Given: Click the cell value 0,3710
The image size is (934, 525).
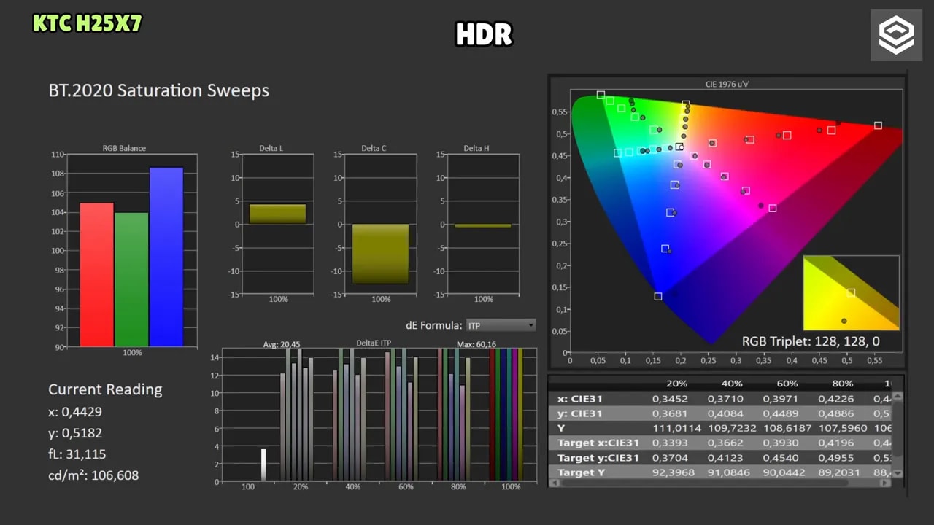Looking at the screenshot, I should click(x=725, y=399).
